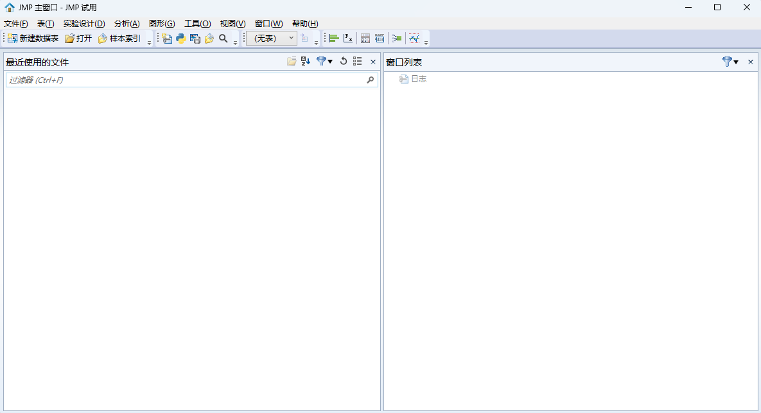Click the green bar chart Distribution icon
The width and height of the screenshot is (761, 413).
point(334,39)
